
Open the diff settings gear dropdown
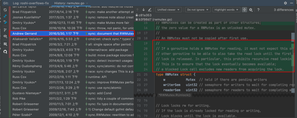tap(251, 10)
